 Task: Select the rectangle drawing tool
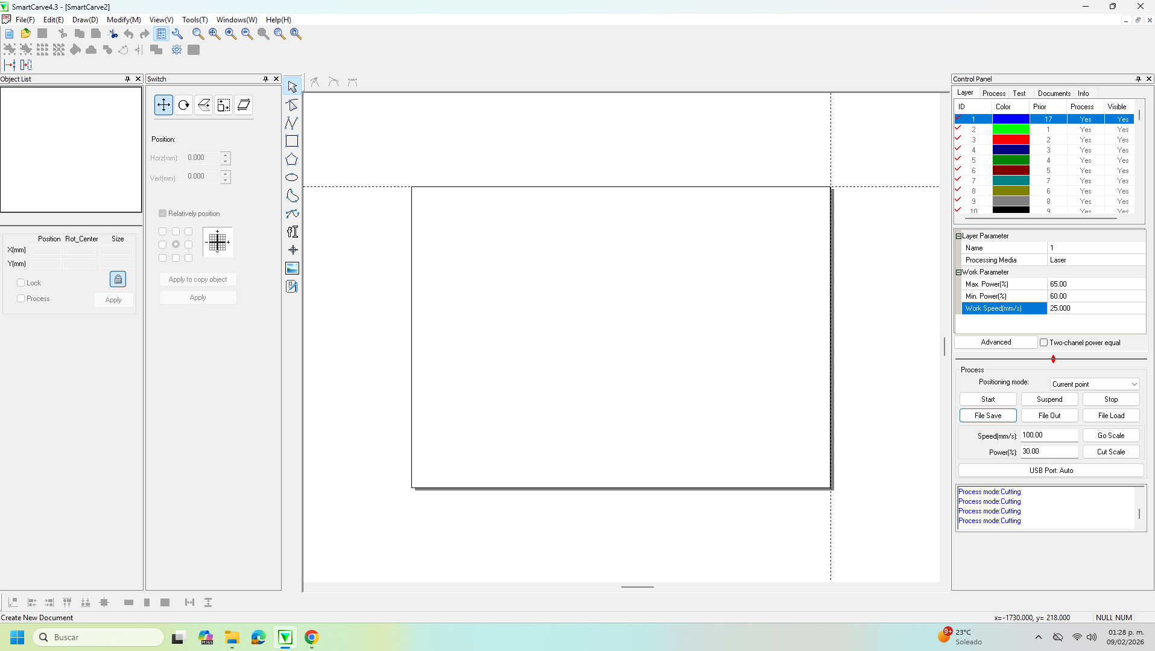[292, 141]
